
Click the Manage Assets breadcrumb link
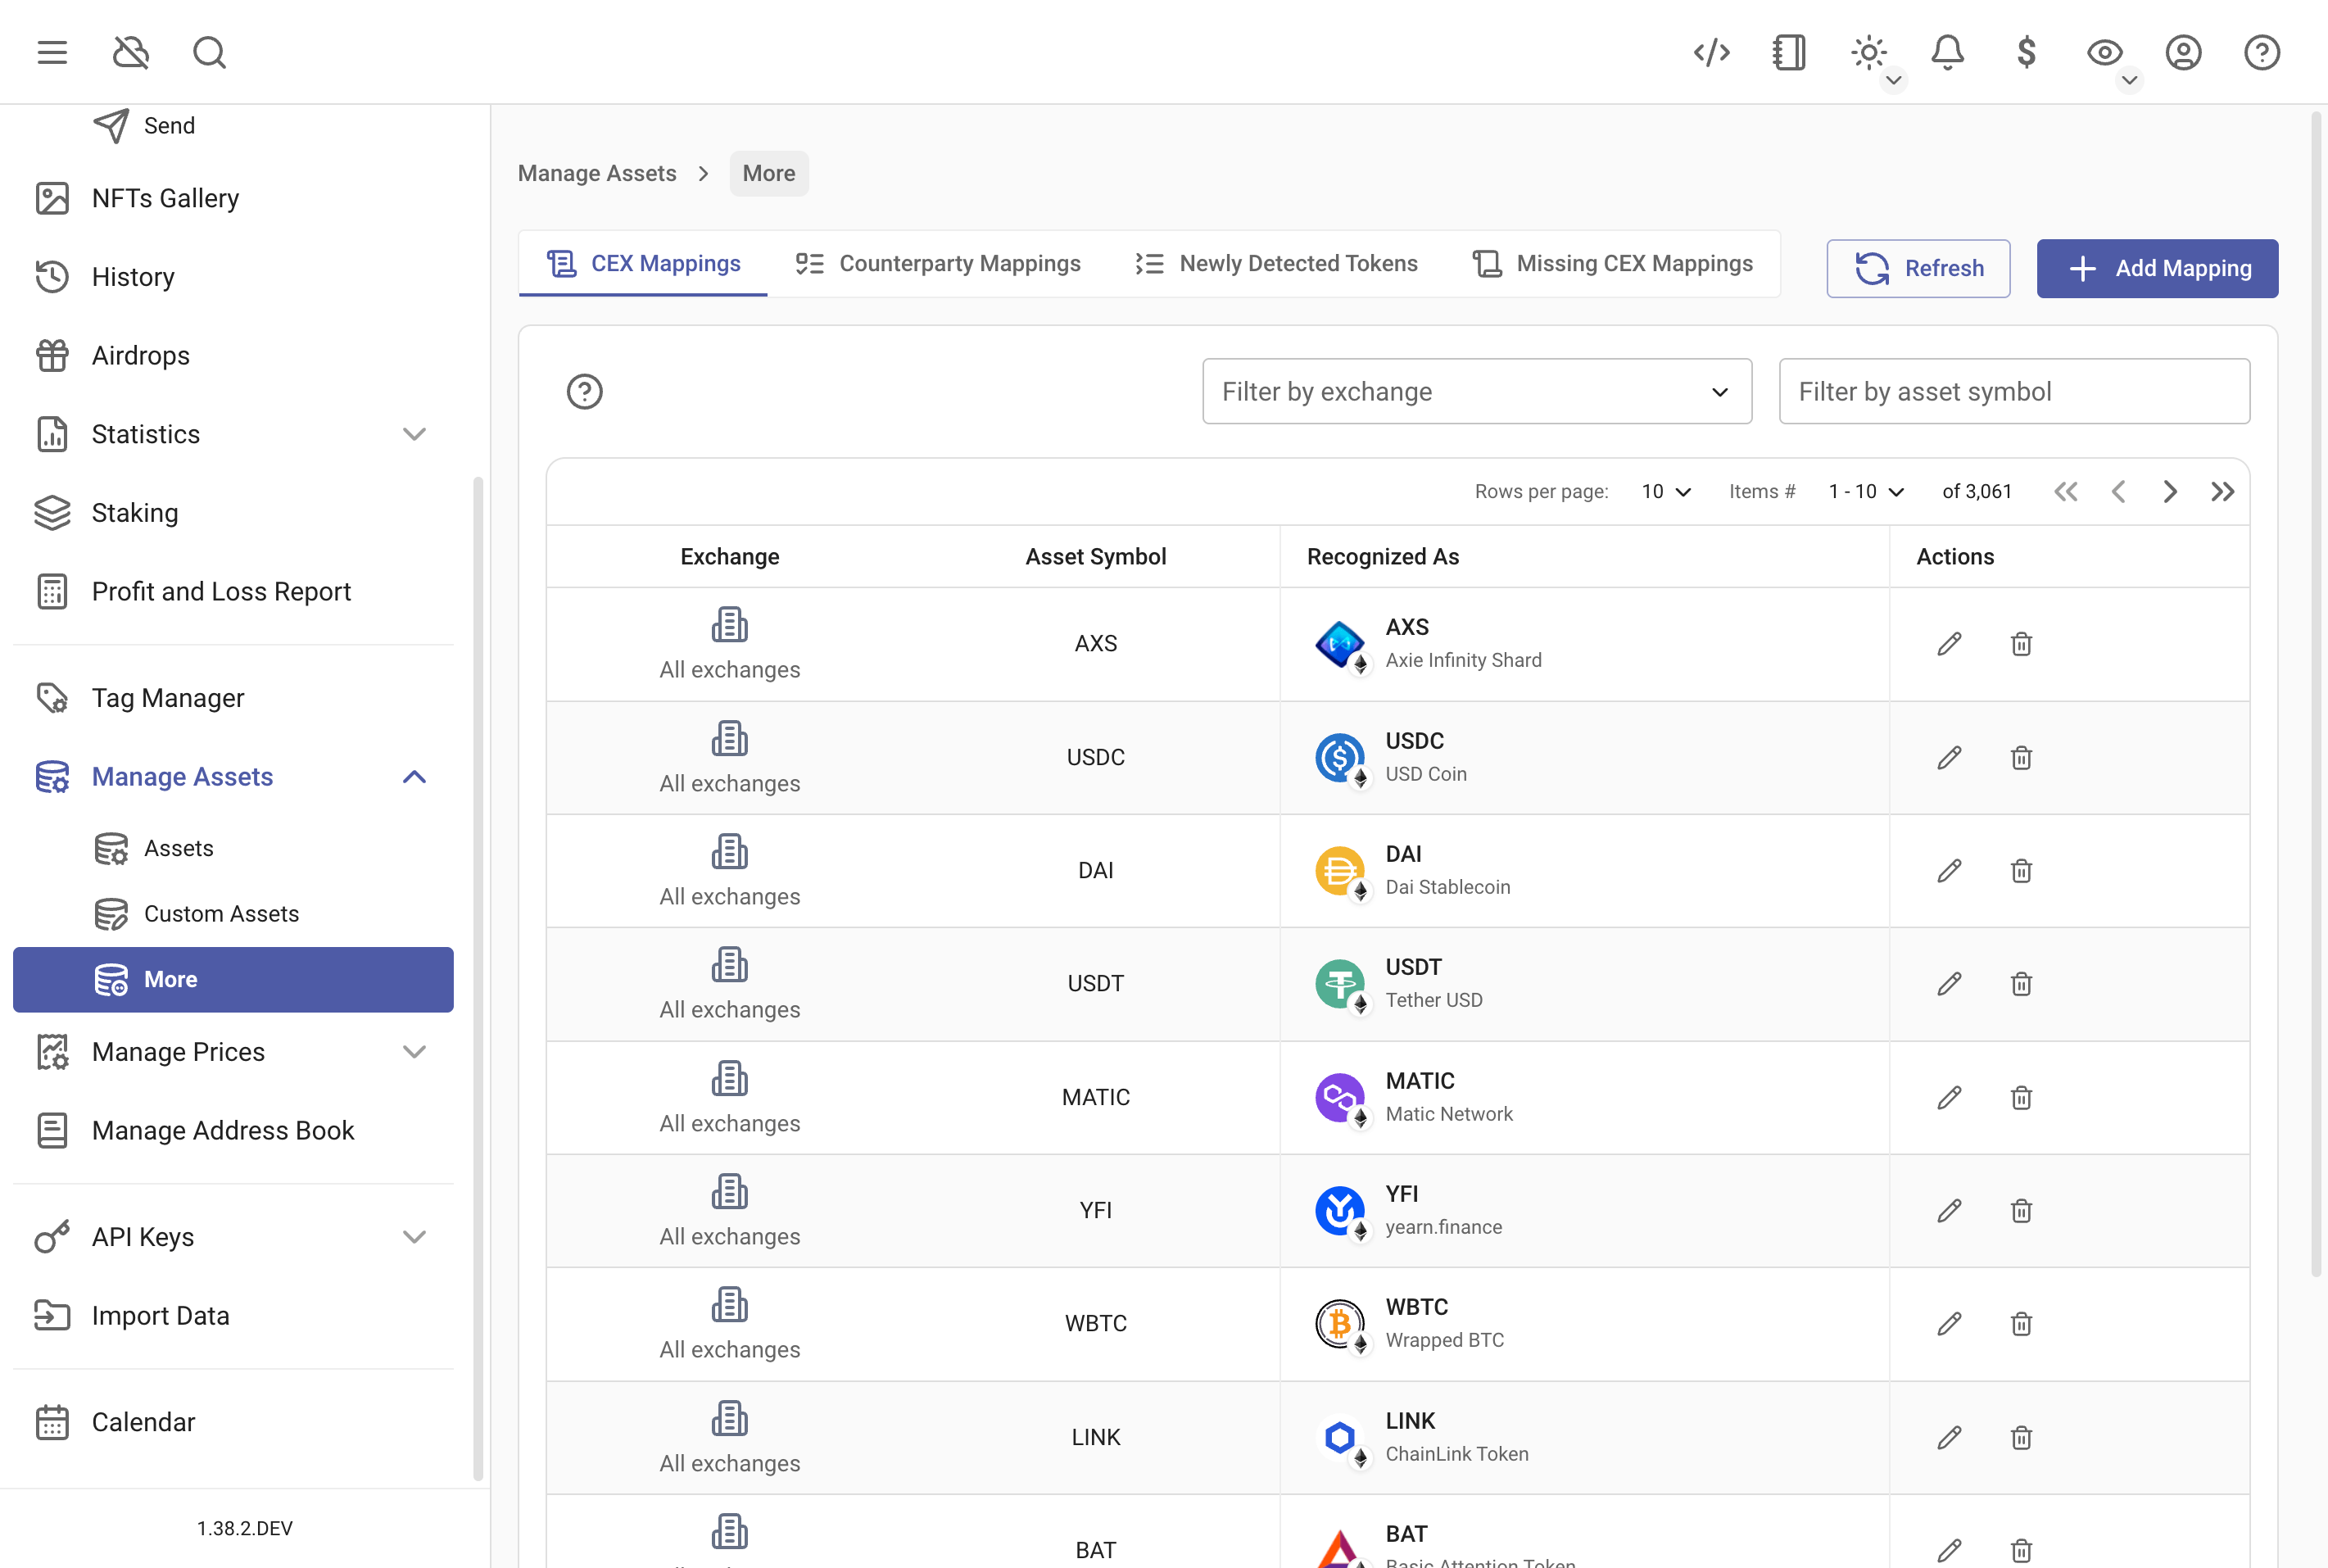(x=597, y=173)
